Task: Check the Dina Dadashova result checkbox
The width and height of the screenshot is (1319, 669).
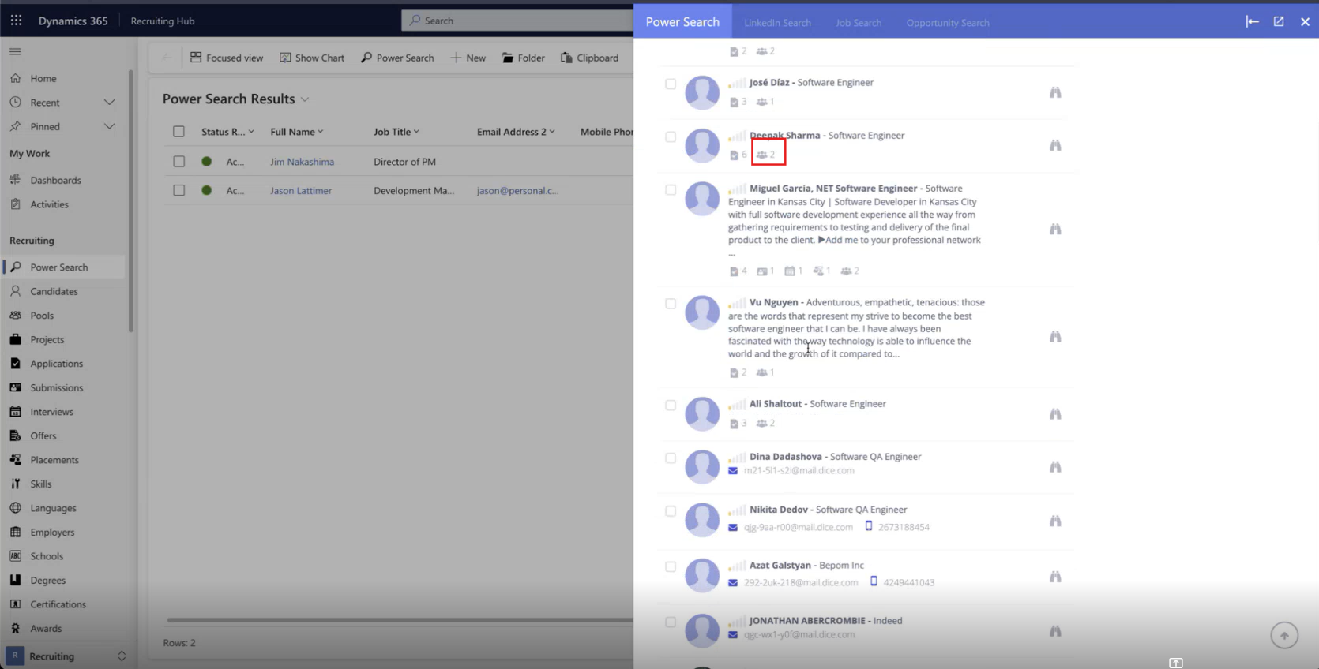Action: pyautogui.click(x=671, y=458)
